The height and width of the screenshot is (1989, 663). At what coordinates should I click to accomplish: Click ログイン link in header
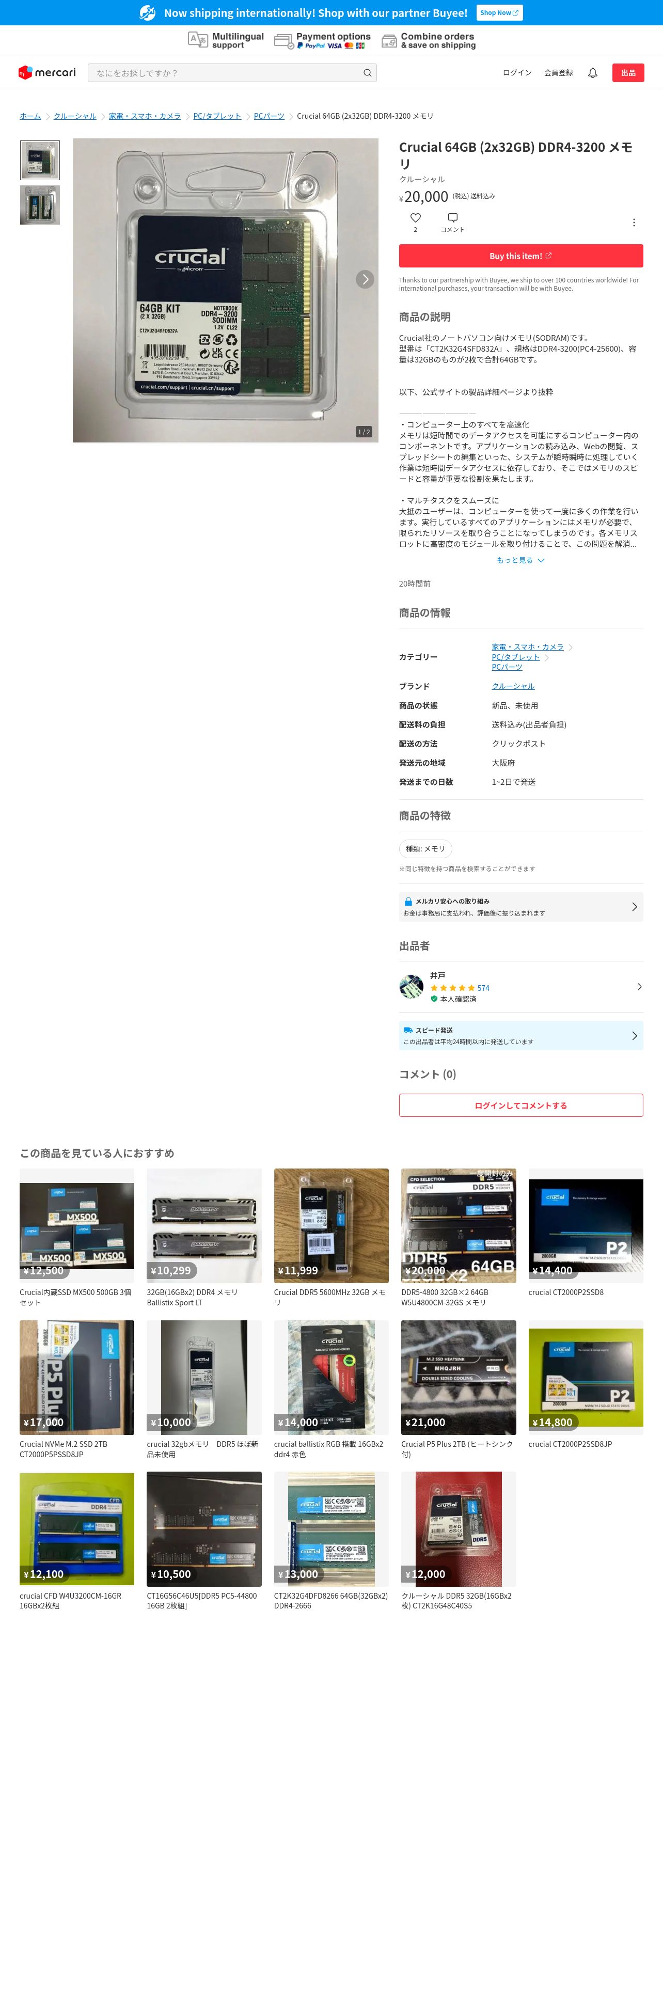click(x=517, y=73)
